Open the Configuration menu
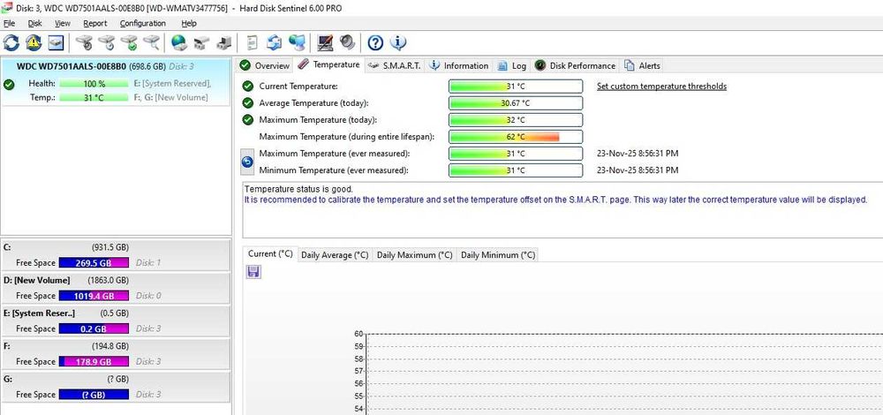The width and height of the screenshot is (883, 415). coord(143,23)
